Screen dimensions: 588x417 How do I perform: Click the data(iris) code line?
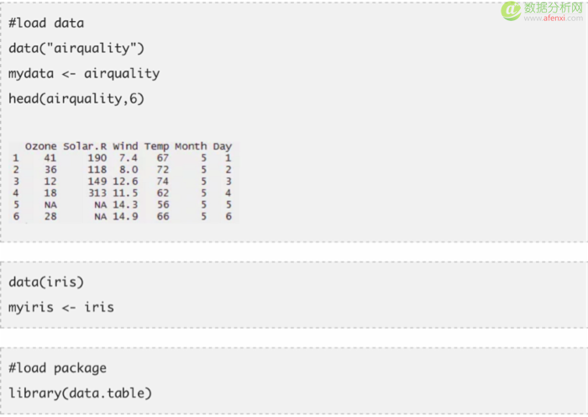tap(46, 282)
